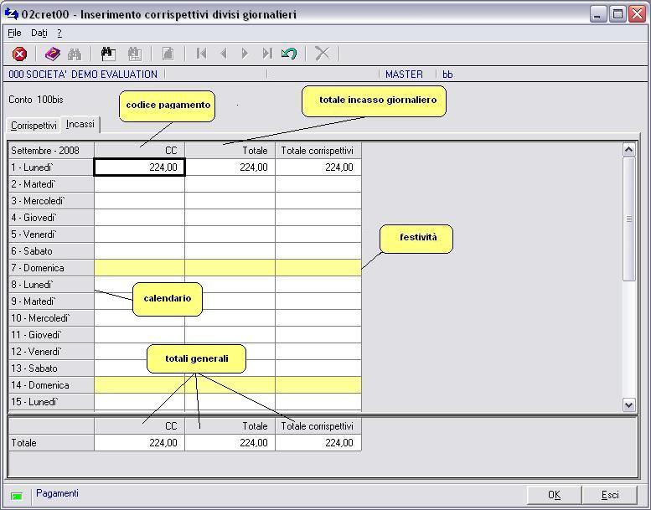The height and width of the screenshot is (510, 651).
Task: Go to previous record arrow
Action: pos(223,54)
